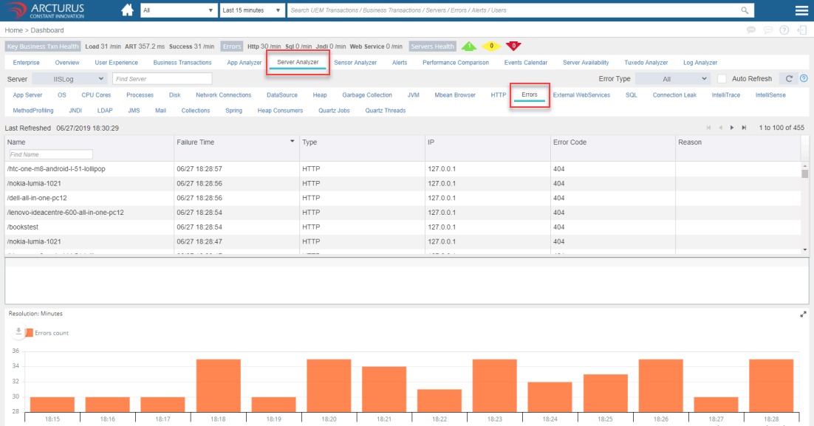Click the refresh icon beside Auto Refresh
This screenshot has width=814, height=426.
pyautogui.click(x=789, y=78)
